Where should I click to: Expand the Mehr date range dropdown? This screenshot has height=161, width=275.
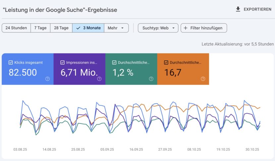click(x=116, y=28)
